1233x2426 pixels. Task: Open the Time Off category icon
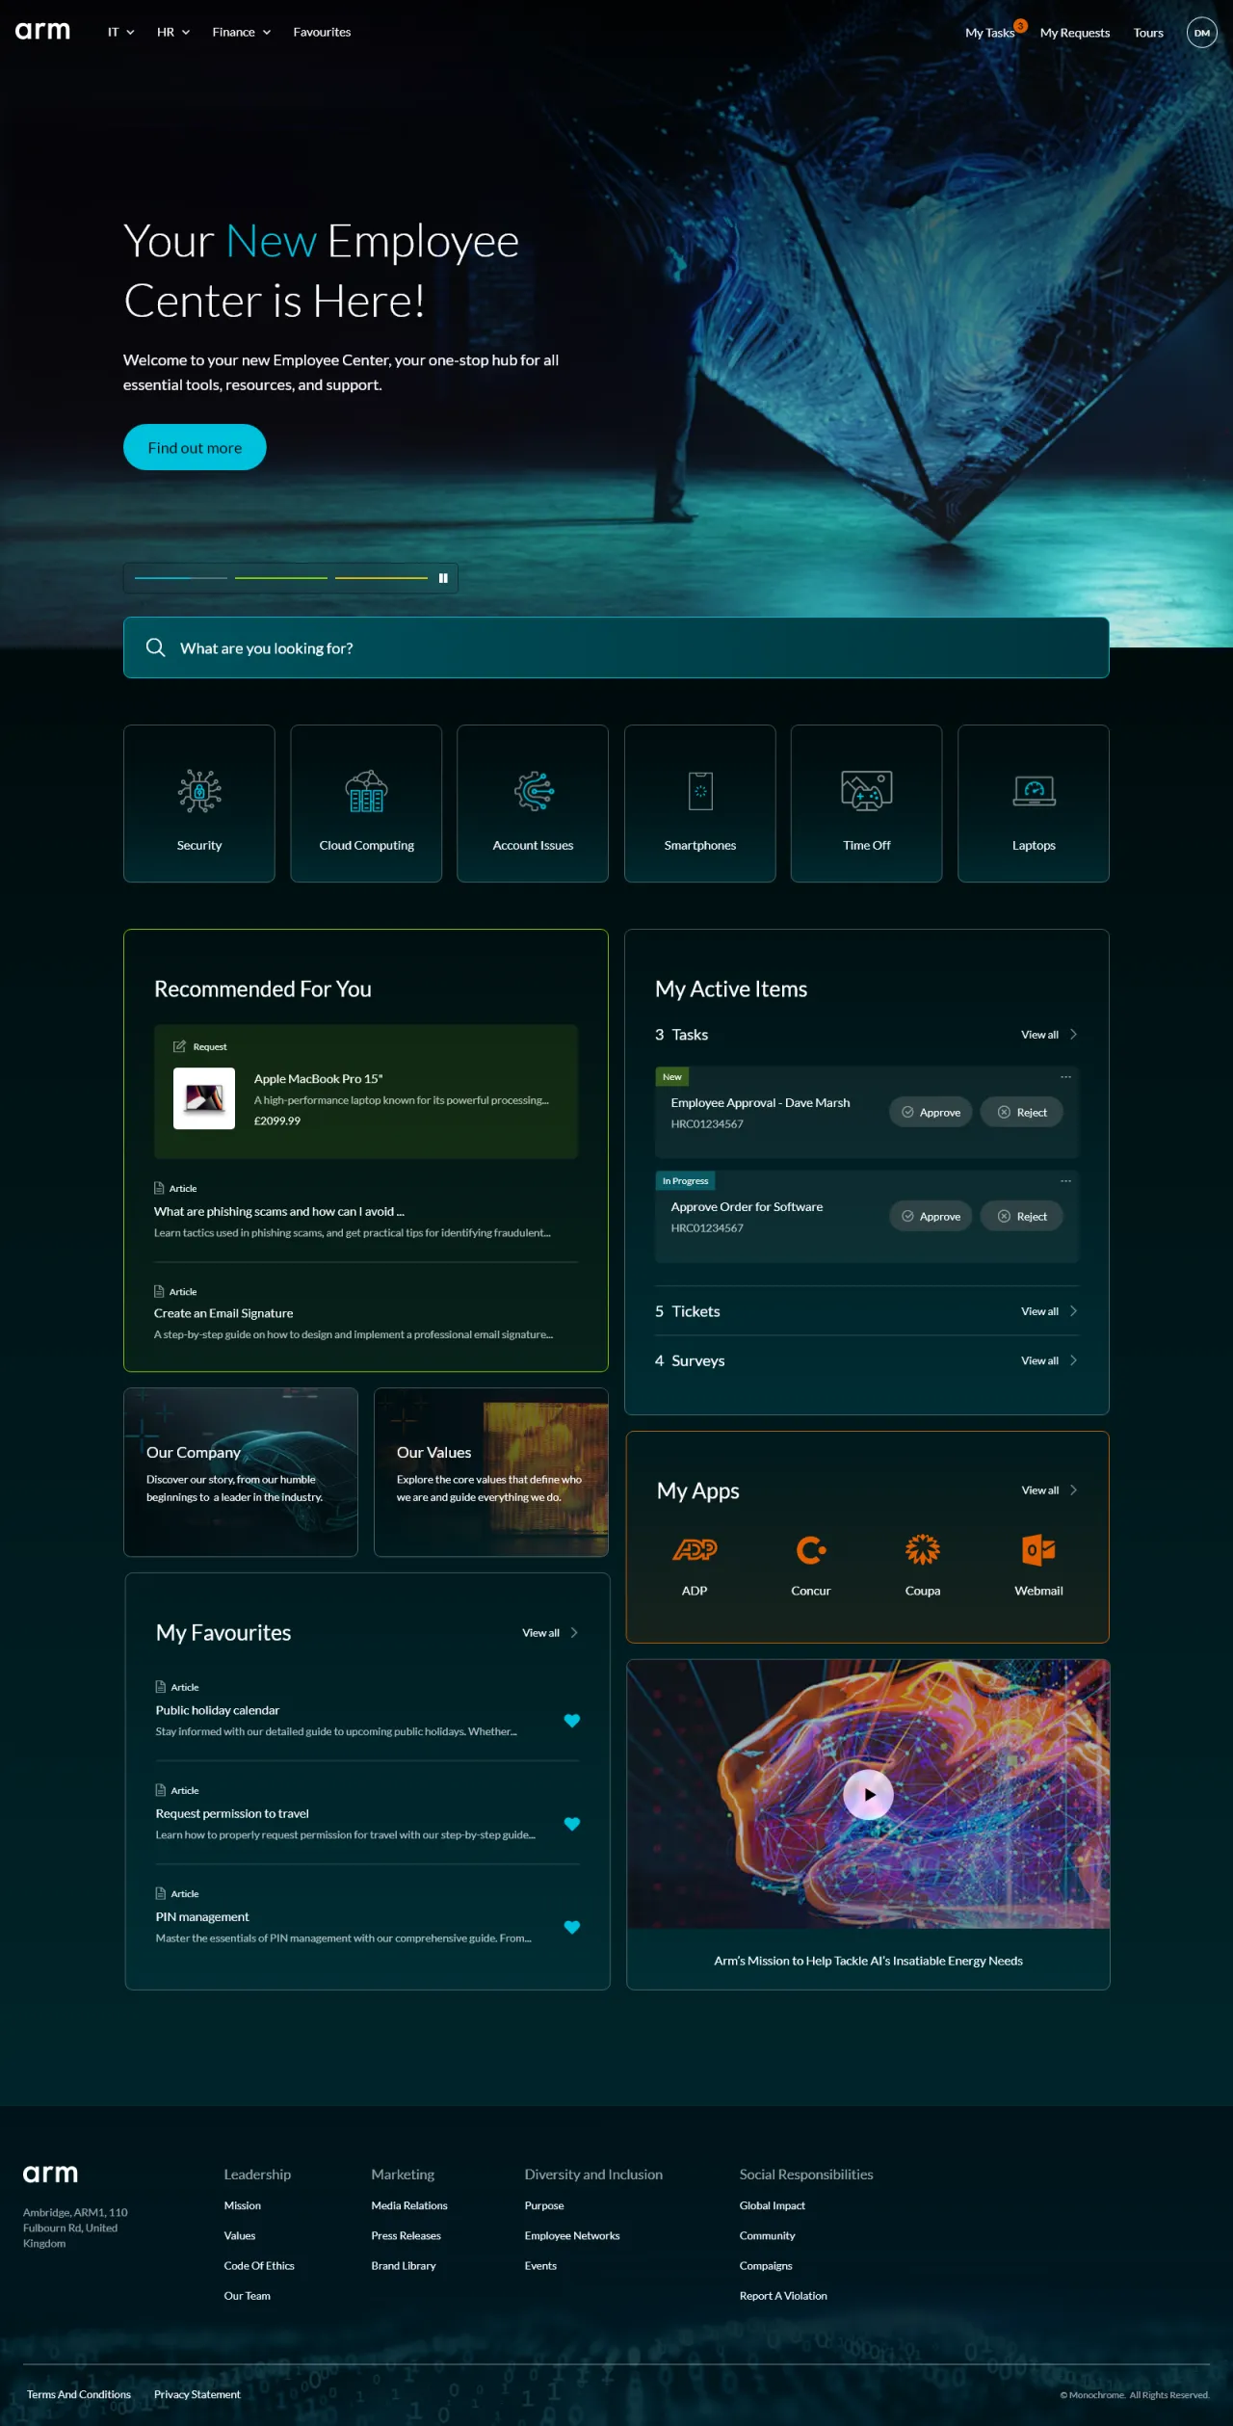tap(867, 791)
